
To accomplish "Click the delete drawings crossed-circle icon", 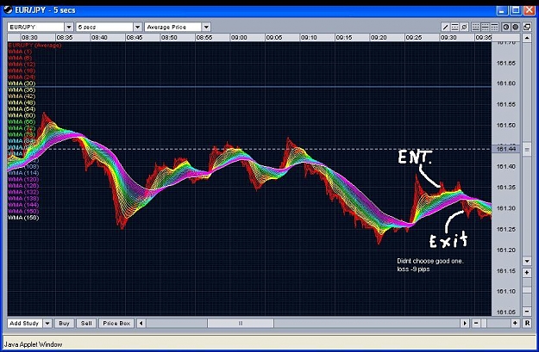I will [465, 27].
